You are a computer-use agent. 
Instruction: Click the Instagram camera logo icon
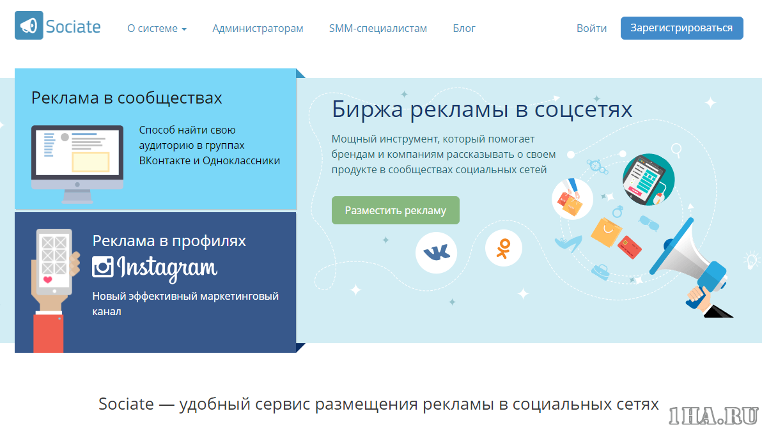tap(102, 267)
